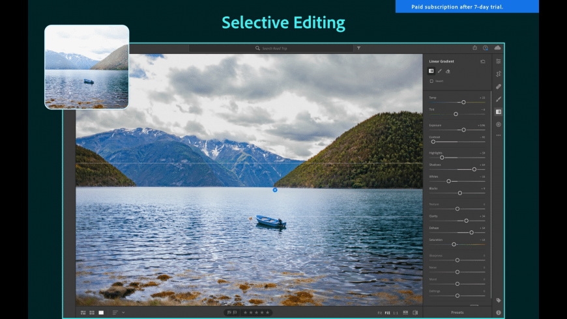The width and height of the screenshot is (567, 319).
Task: Check cloud sync status icon
Action: (497, 48)
